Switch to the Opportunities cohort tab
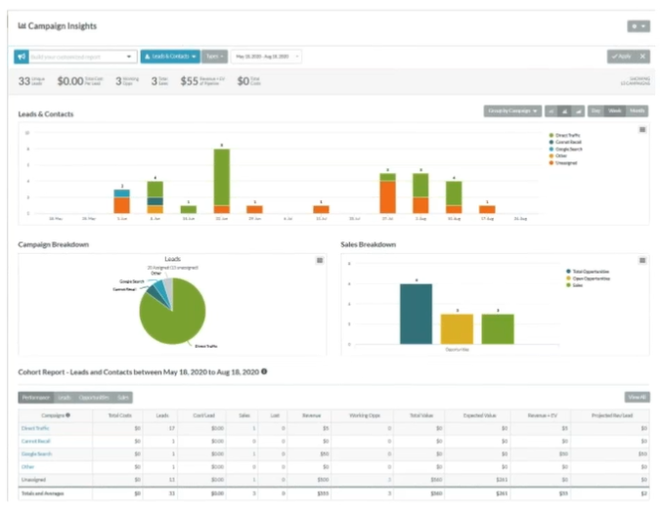 coord(96,398)
